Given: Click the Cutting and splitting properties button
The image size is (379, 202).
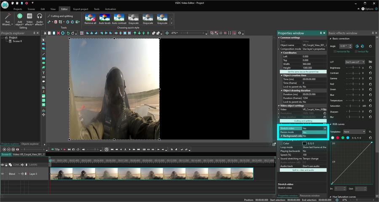Looking at the screenshot, I should [303, 121].
